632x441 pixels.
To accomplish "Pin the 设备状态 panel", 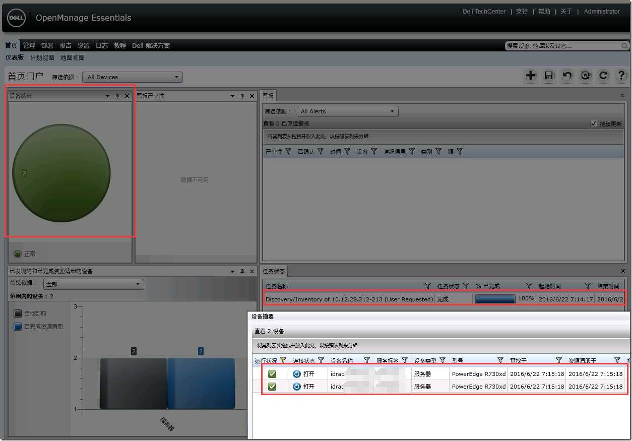I will point(117,96).
